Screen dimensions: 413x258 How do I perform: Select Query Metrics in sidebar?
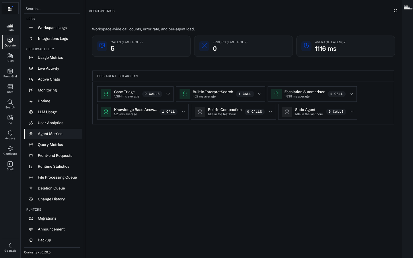[53, 145]
